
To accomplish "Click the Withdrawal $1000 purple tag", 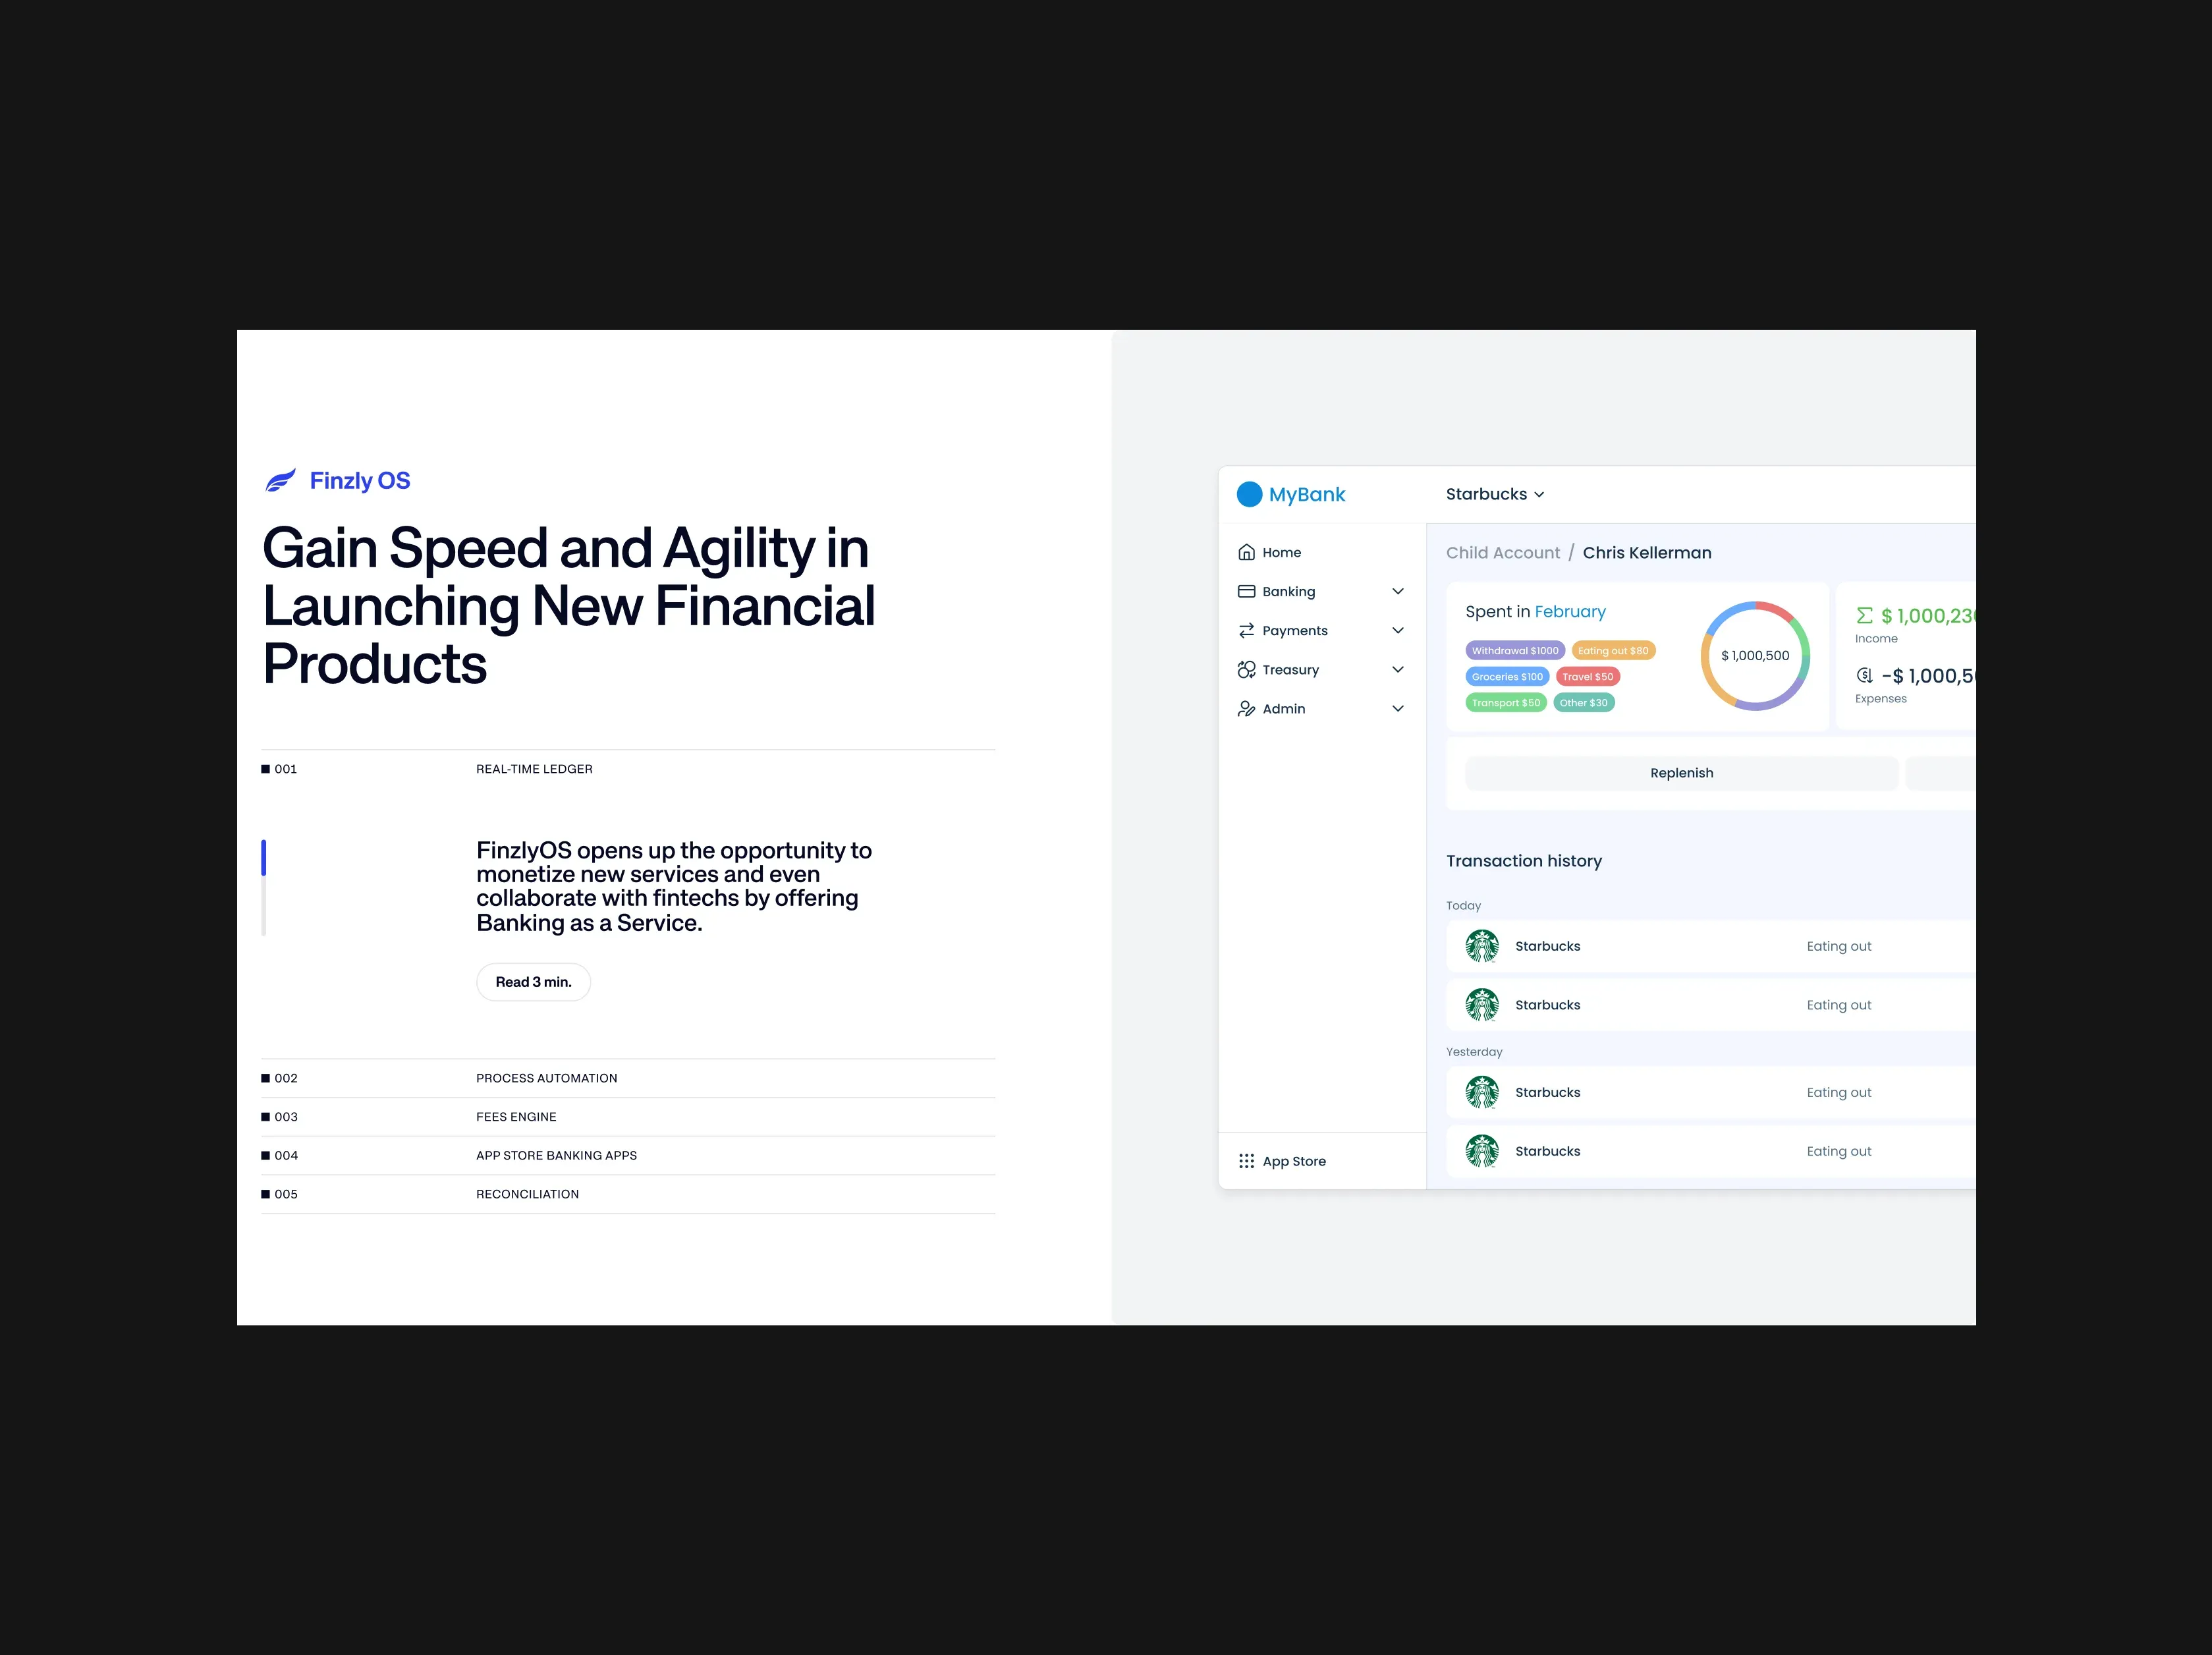I will pyautogui.click(x=1514, y=651).
